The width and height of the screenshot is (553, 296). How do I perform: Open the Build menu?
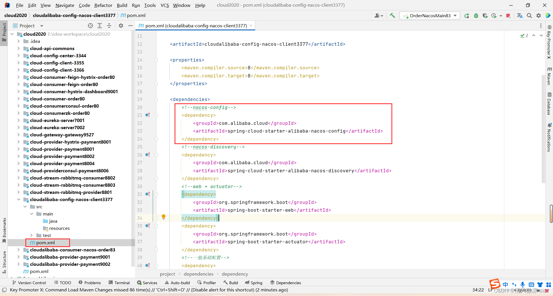[122, 5]
